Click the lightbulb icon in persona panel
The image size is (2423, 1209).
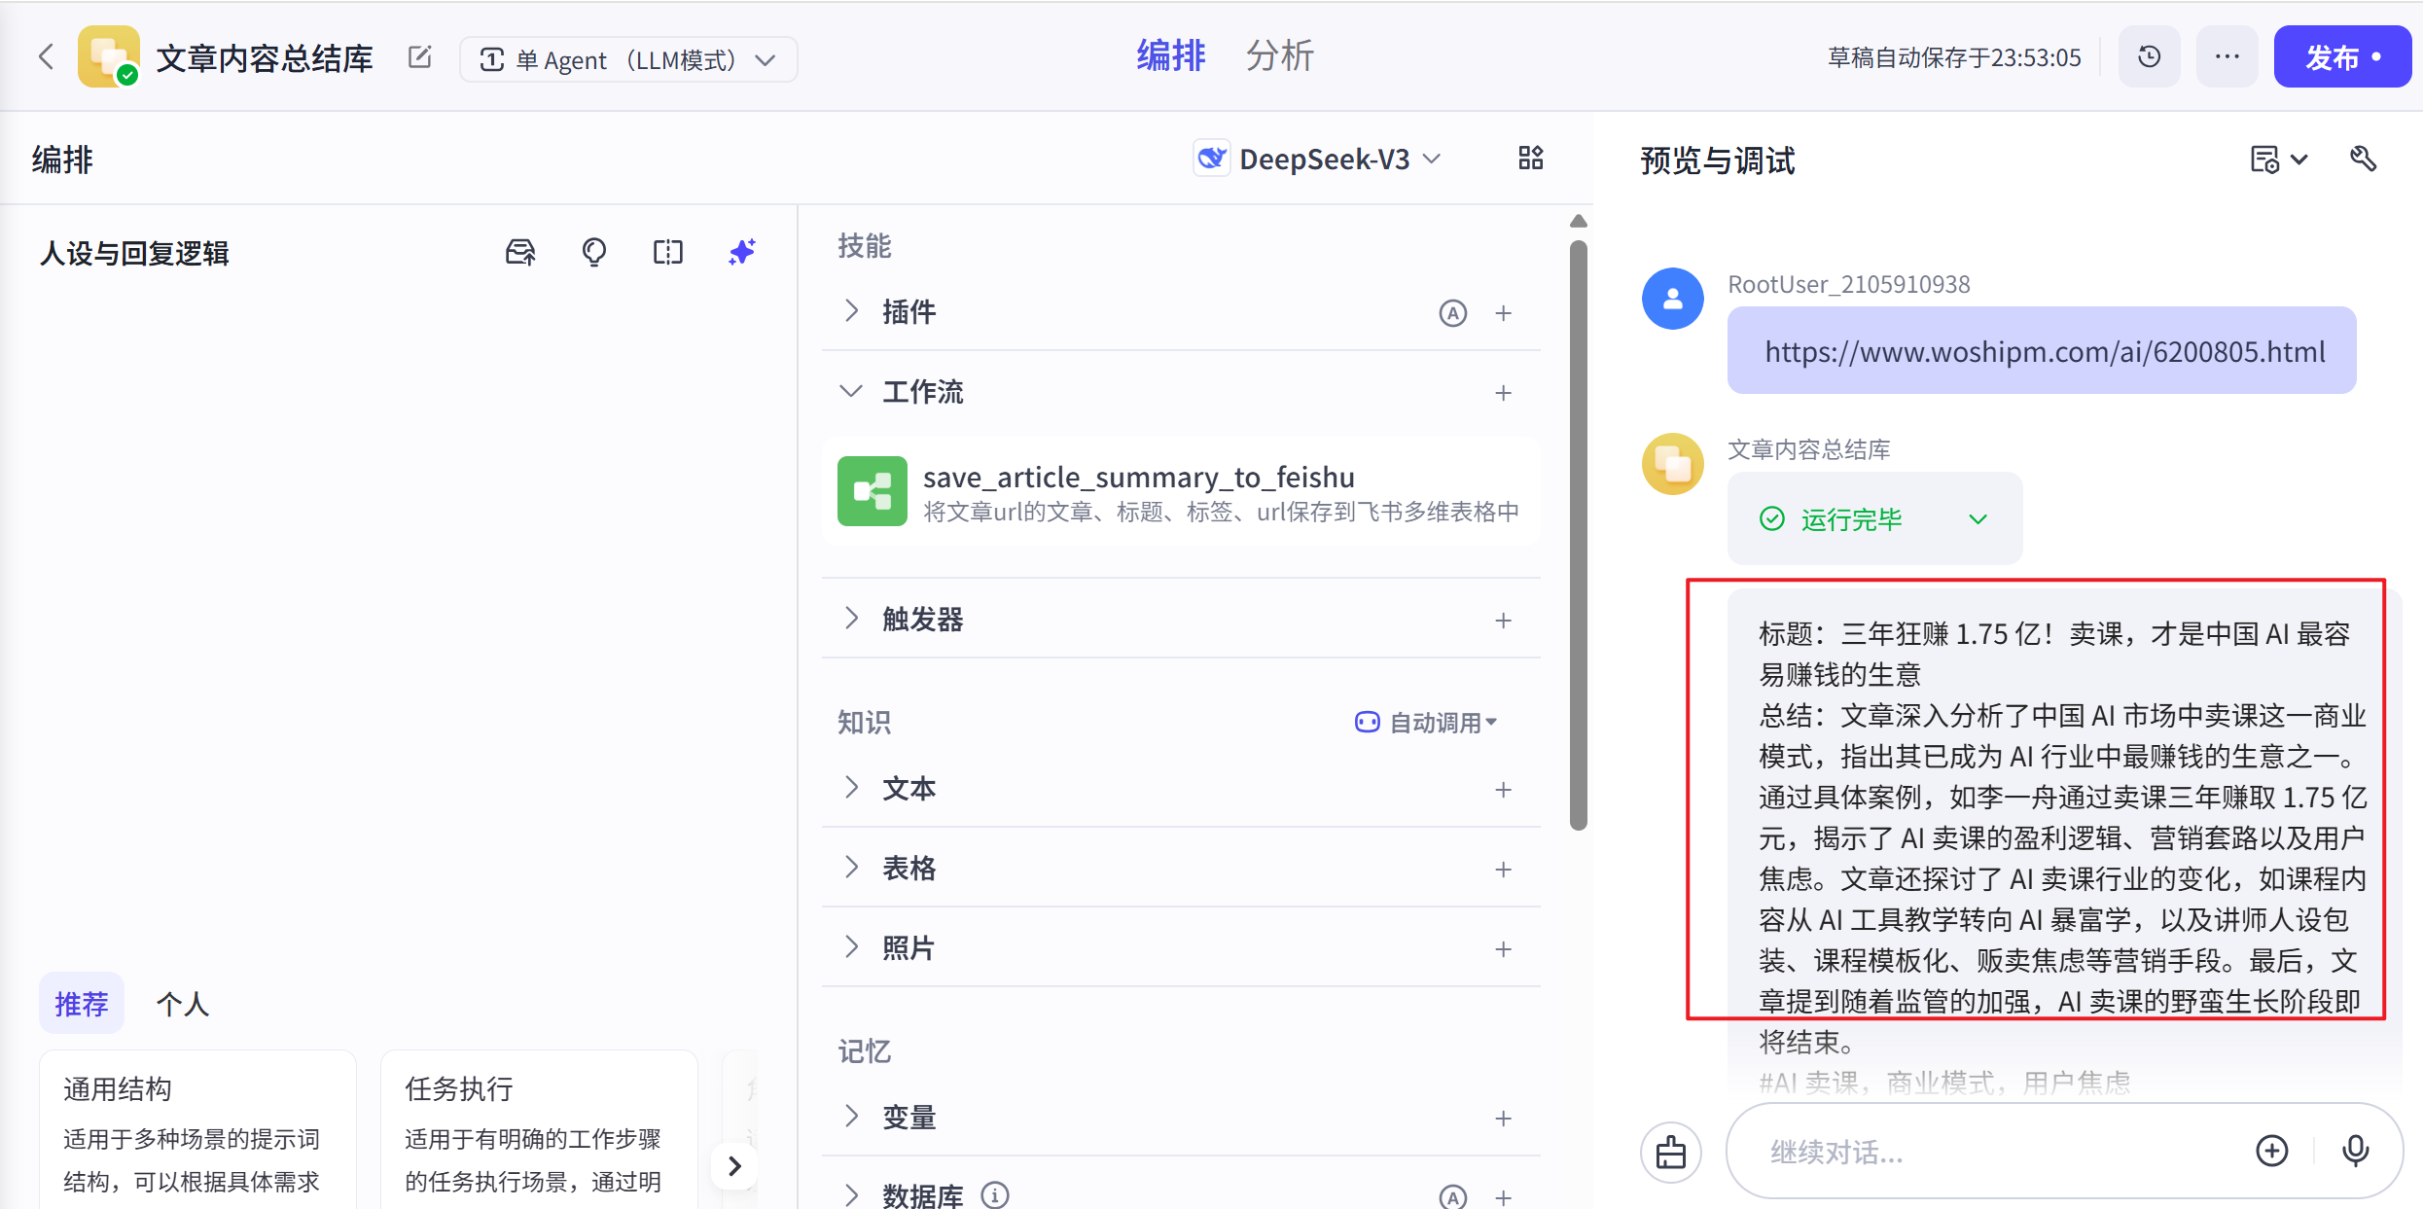click(593, 253)
